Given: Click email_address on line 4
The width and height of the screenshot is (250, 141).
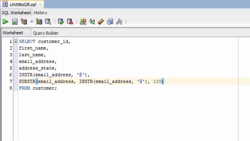Looking at the screenshot, I should point(37,61).
